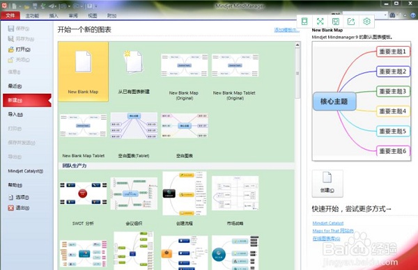Switch to the 视图 ribbon tab
418x270 pixels.
[92, 16]
